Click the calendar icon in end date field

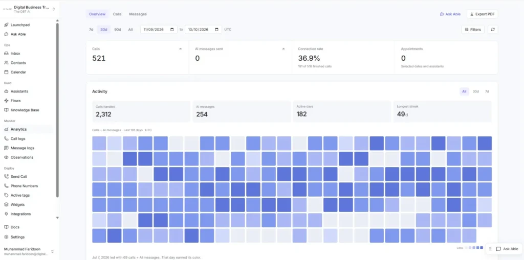point(216,29)
